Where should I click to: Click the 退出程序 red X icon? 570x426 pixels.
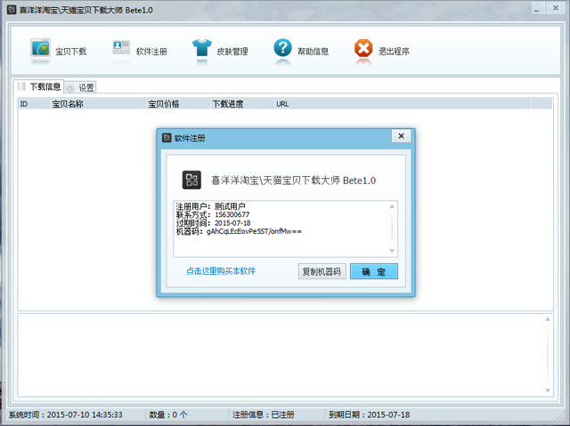363,50
